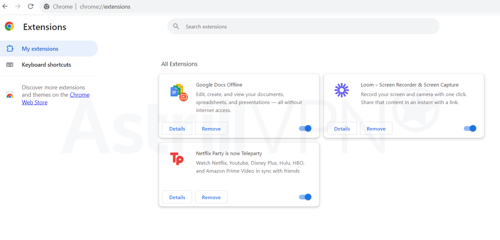Remove the Loom extension
Image resolution: width=500 pixels, height=240 pixels.
click(376, 128)
